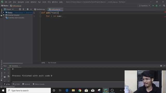Click the red error indicator in editor corner
Image resolution: width=166 pixels, height=93 pixels.
165,12
